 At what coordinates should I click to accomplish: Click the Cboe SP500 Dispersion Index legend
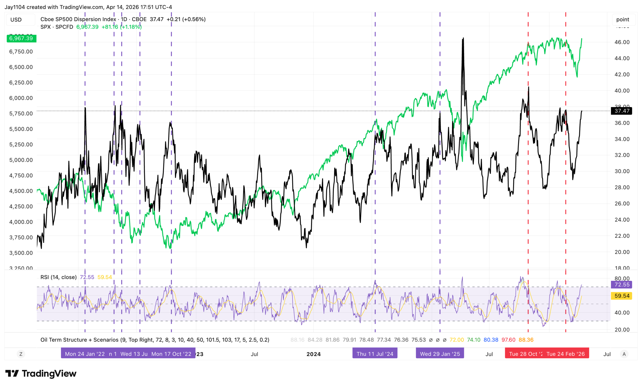(78, 19)
